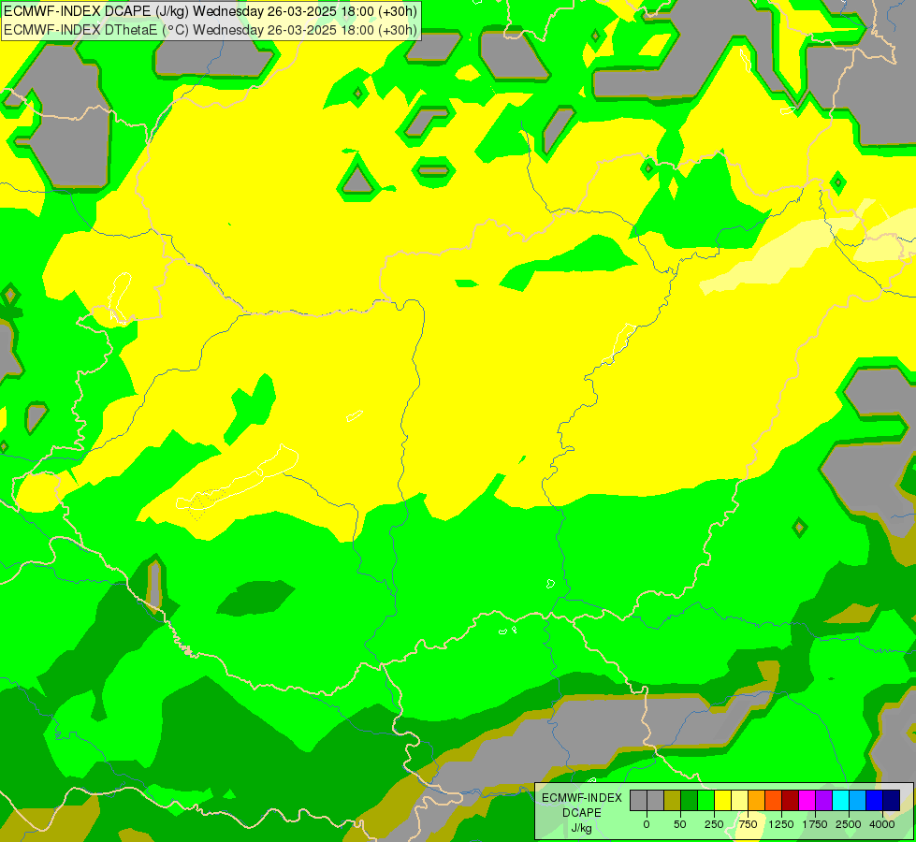Click the '1250' tick value in the legend

[x=781, y=824]
